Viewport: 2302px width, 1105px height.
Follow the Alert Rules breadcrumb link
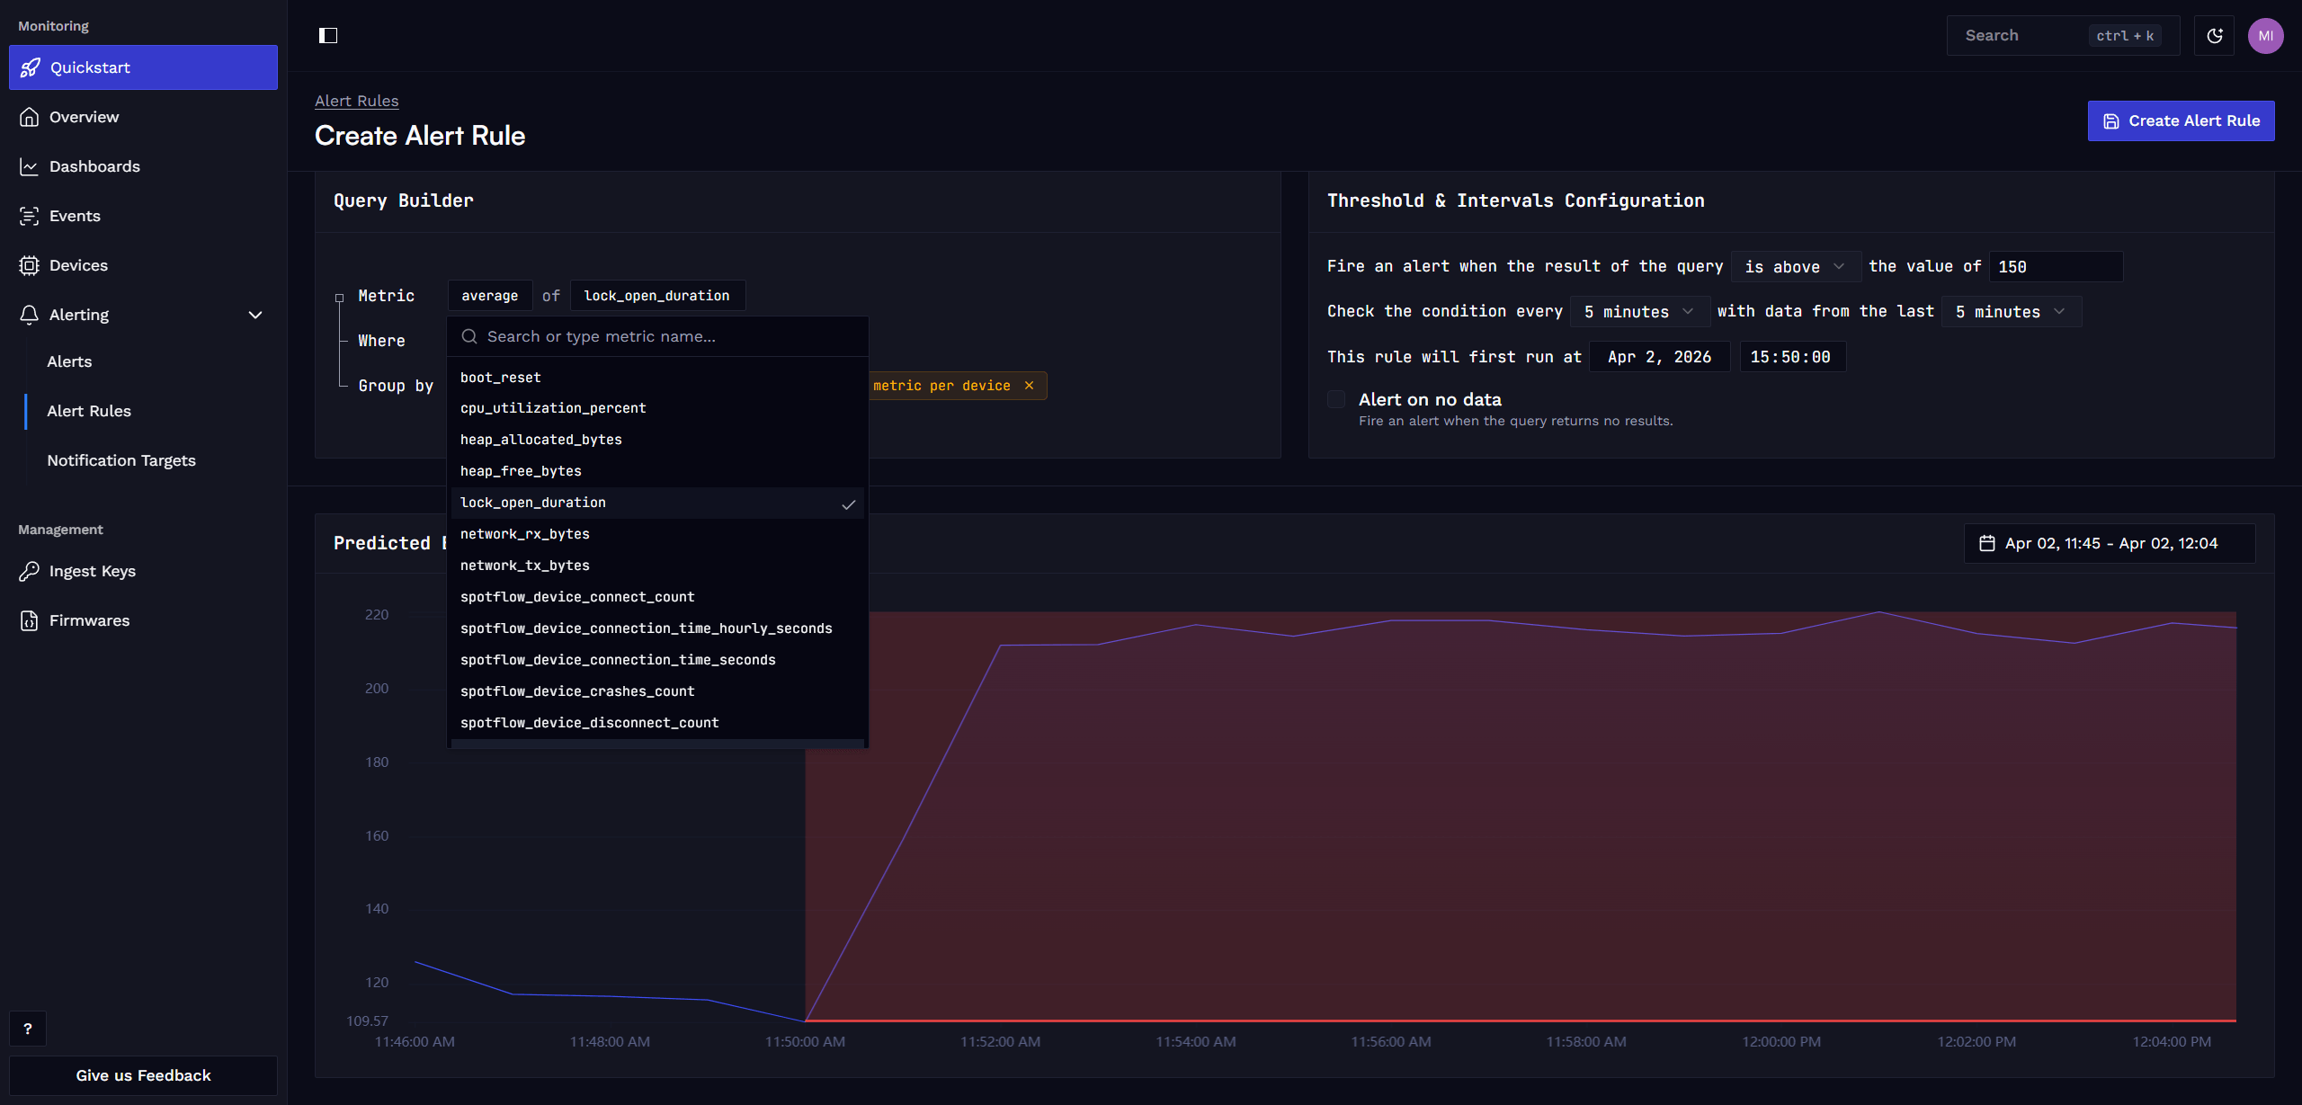[x=356, y=101]
